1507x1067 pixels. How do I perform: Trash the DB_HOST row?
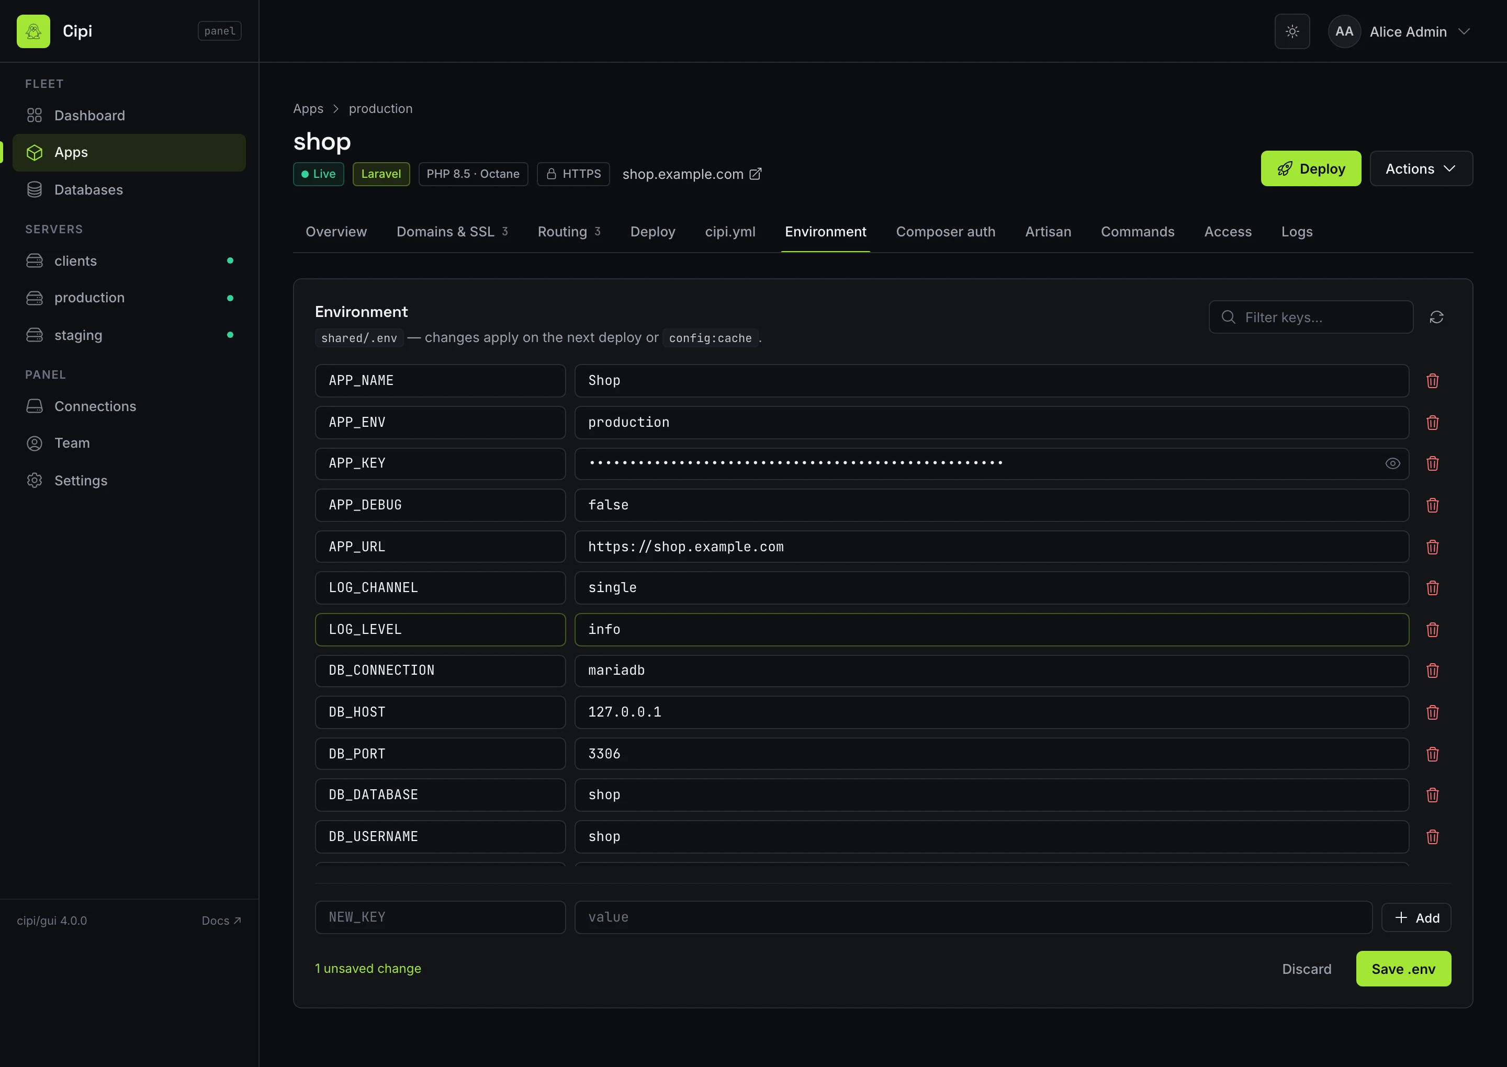tap(1433, 712)
